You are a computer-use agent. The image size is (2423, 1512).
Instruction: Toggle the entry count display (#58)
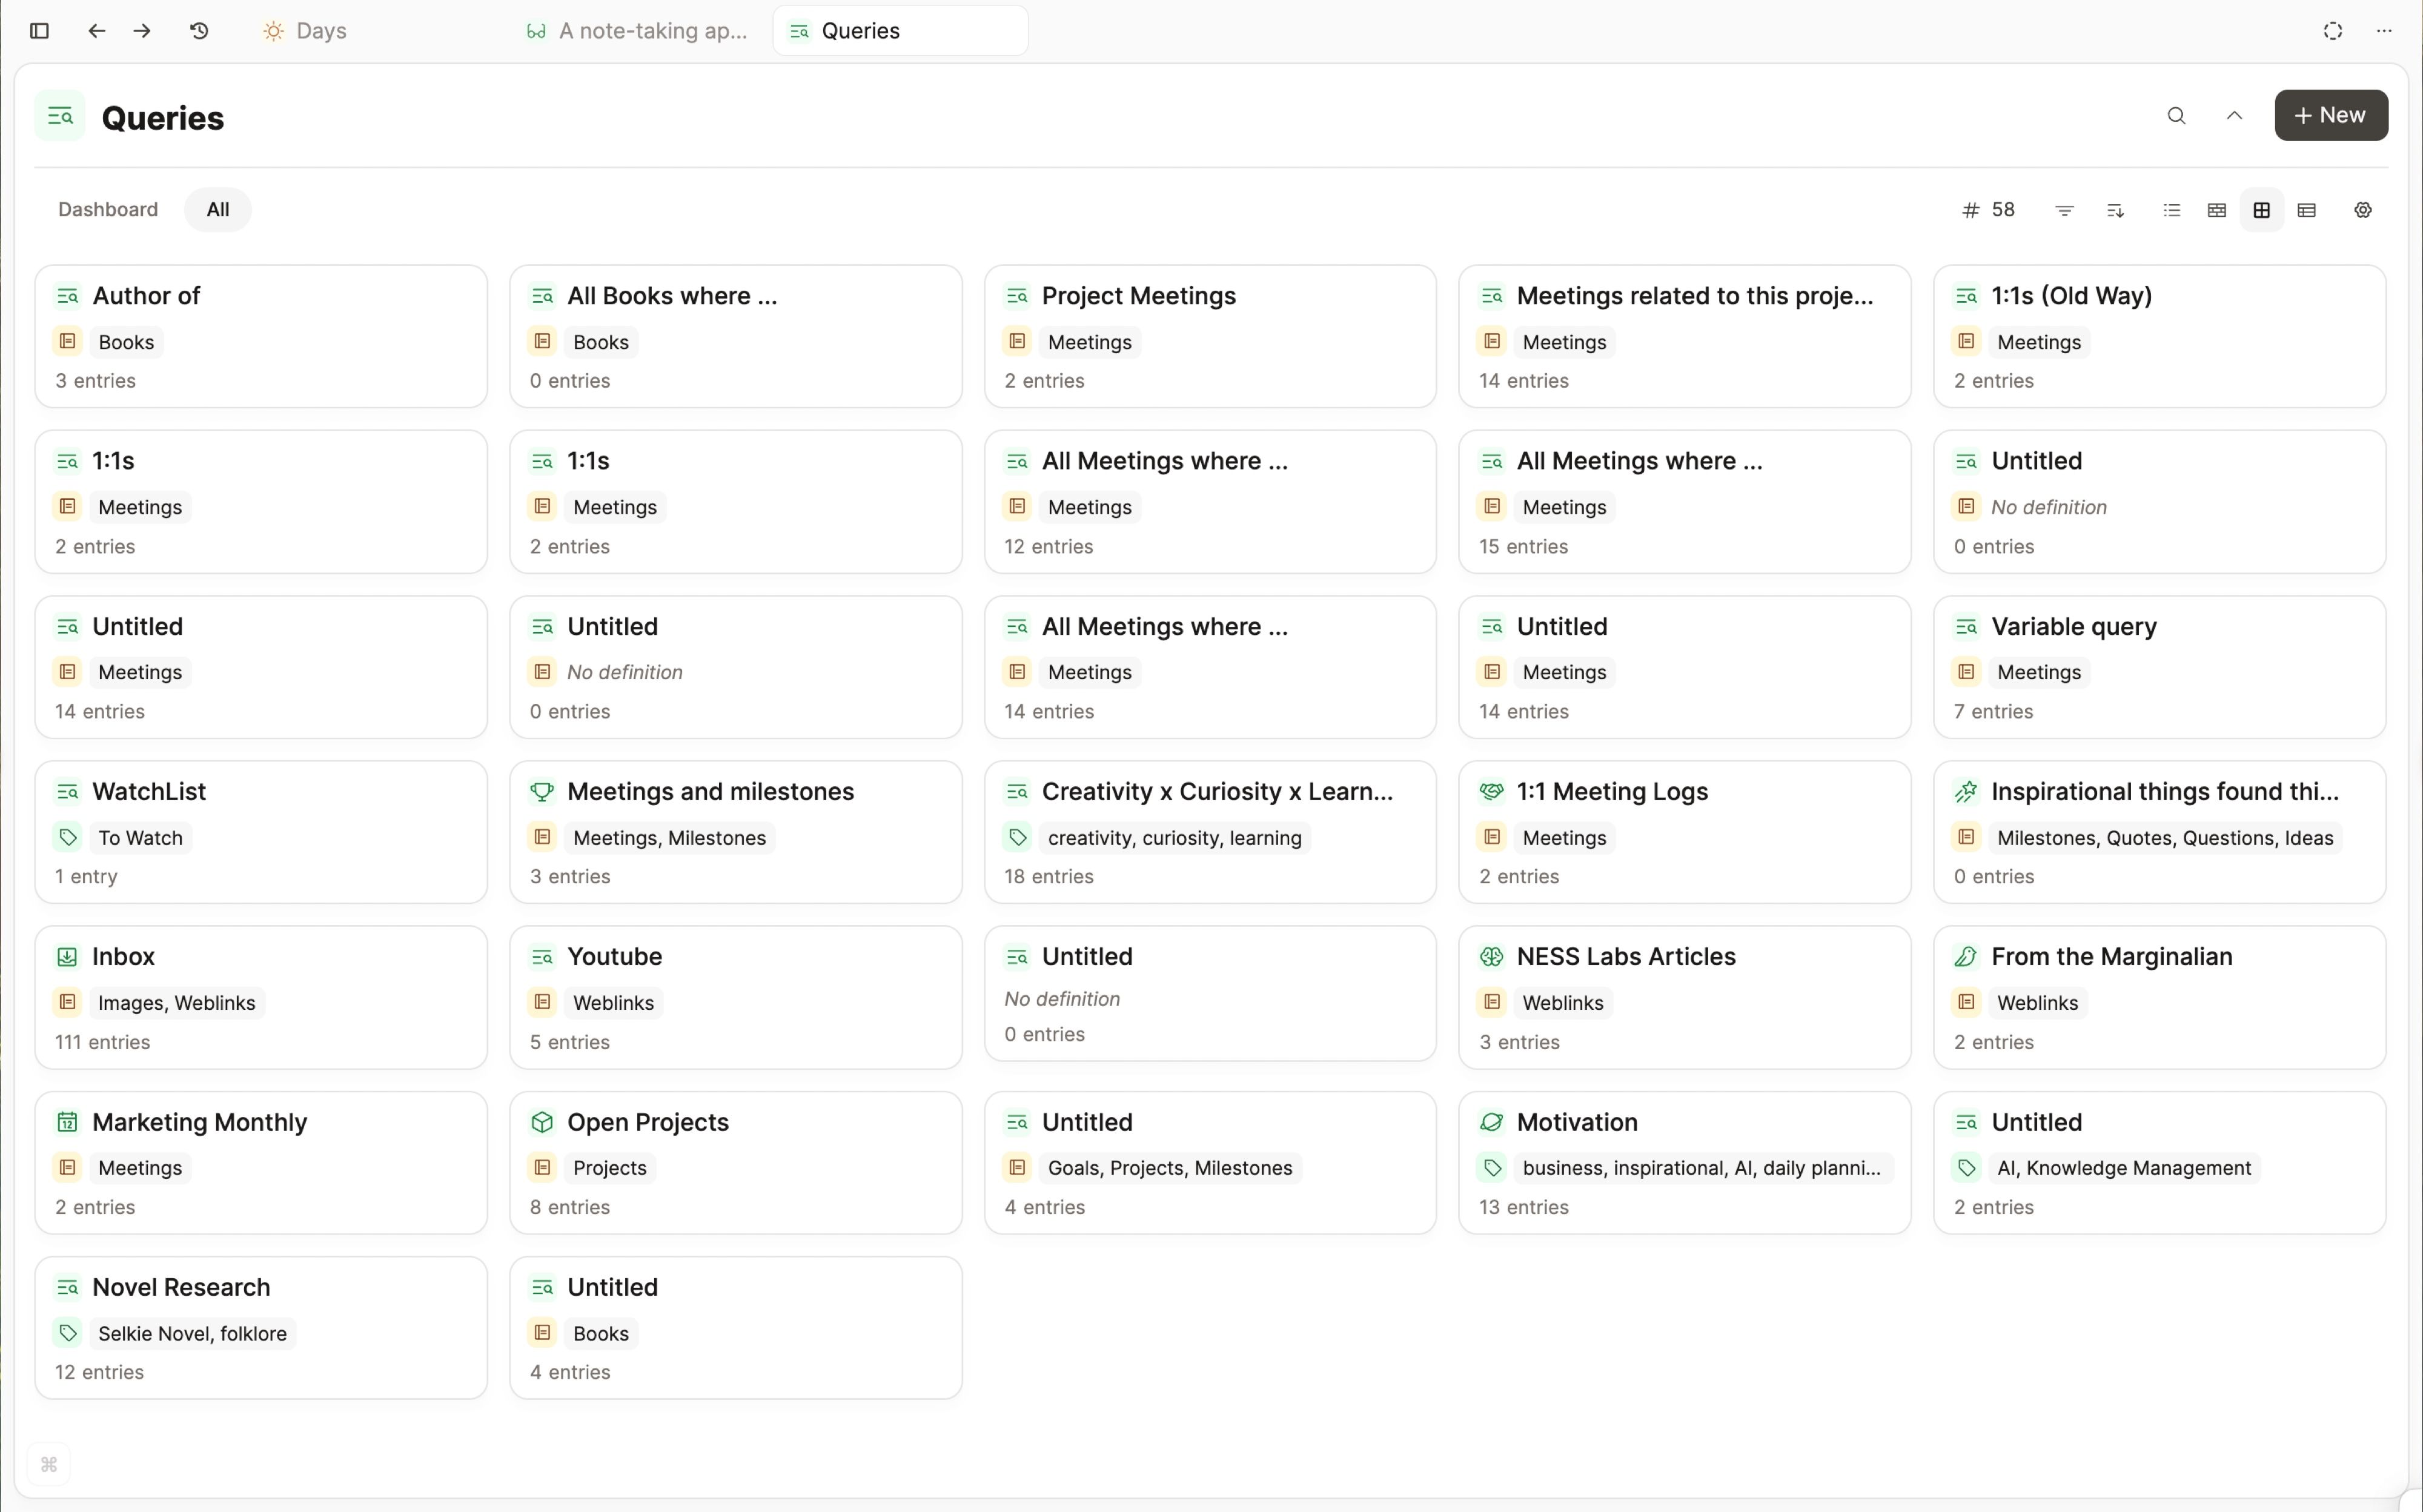[x=1988, y=209]
